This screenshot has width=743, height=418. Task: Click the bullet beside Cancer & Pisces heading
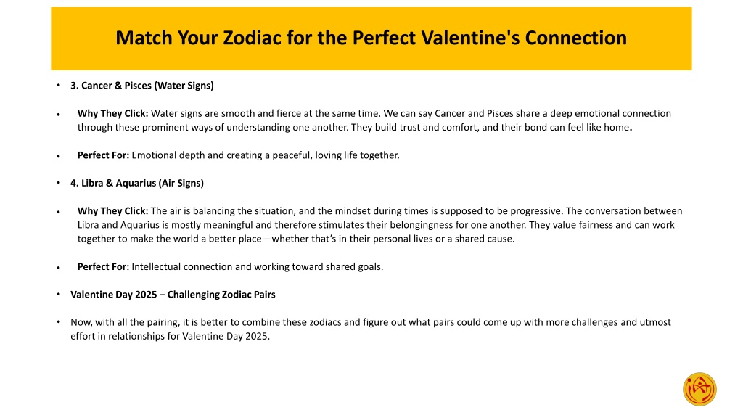point(58,86)
